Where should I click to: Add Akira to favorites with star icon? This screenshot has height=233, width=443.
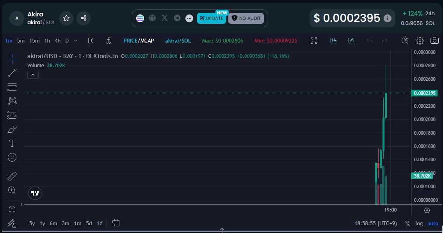66,18
